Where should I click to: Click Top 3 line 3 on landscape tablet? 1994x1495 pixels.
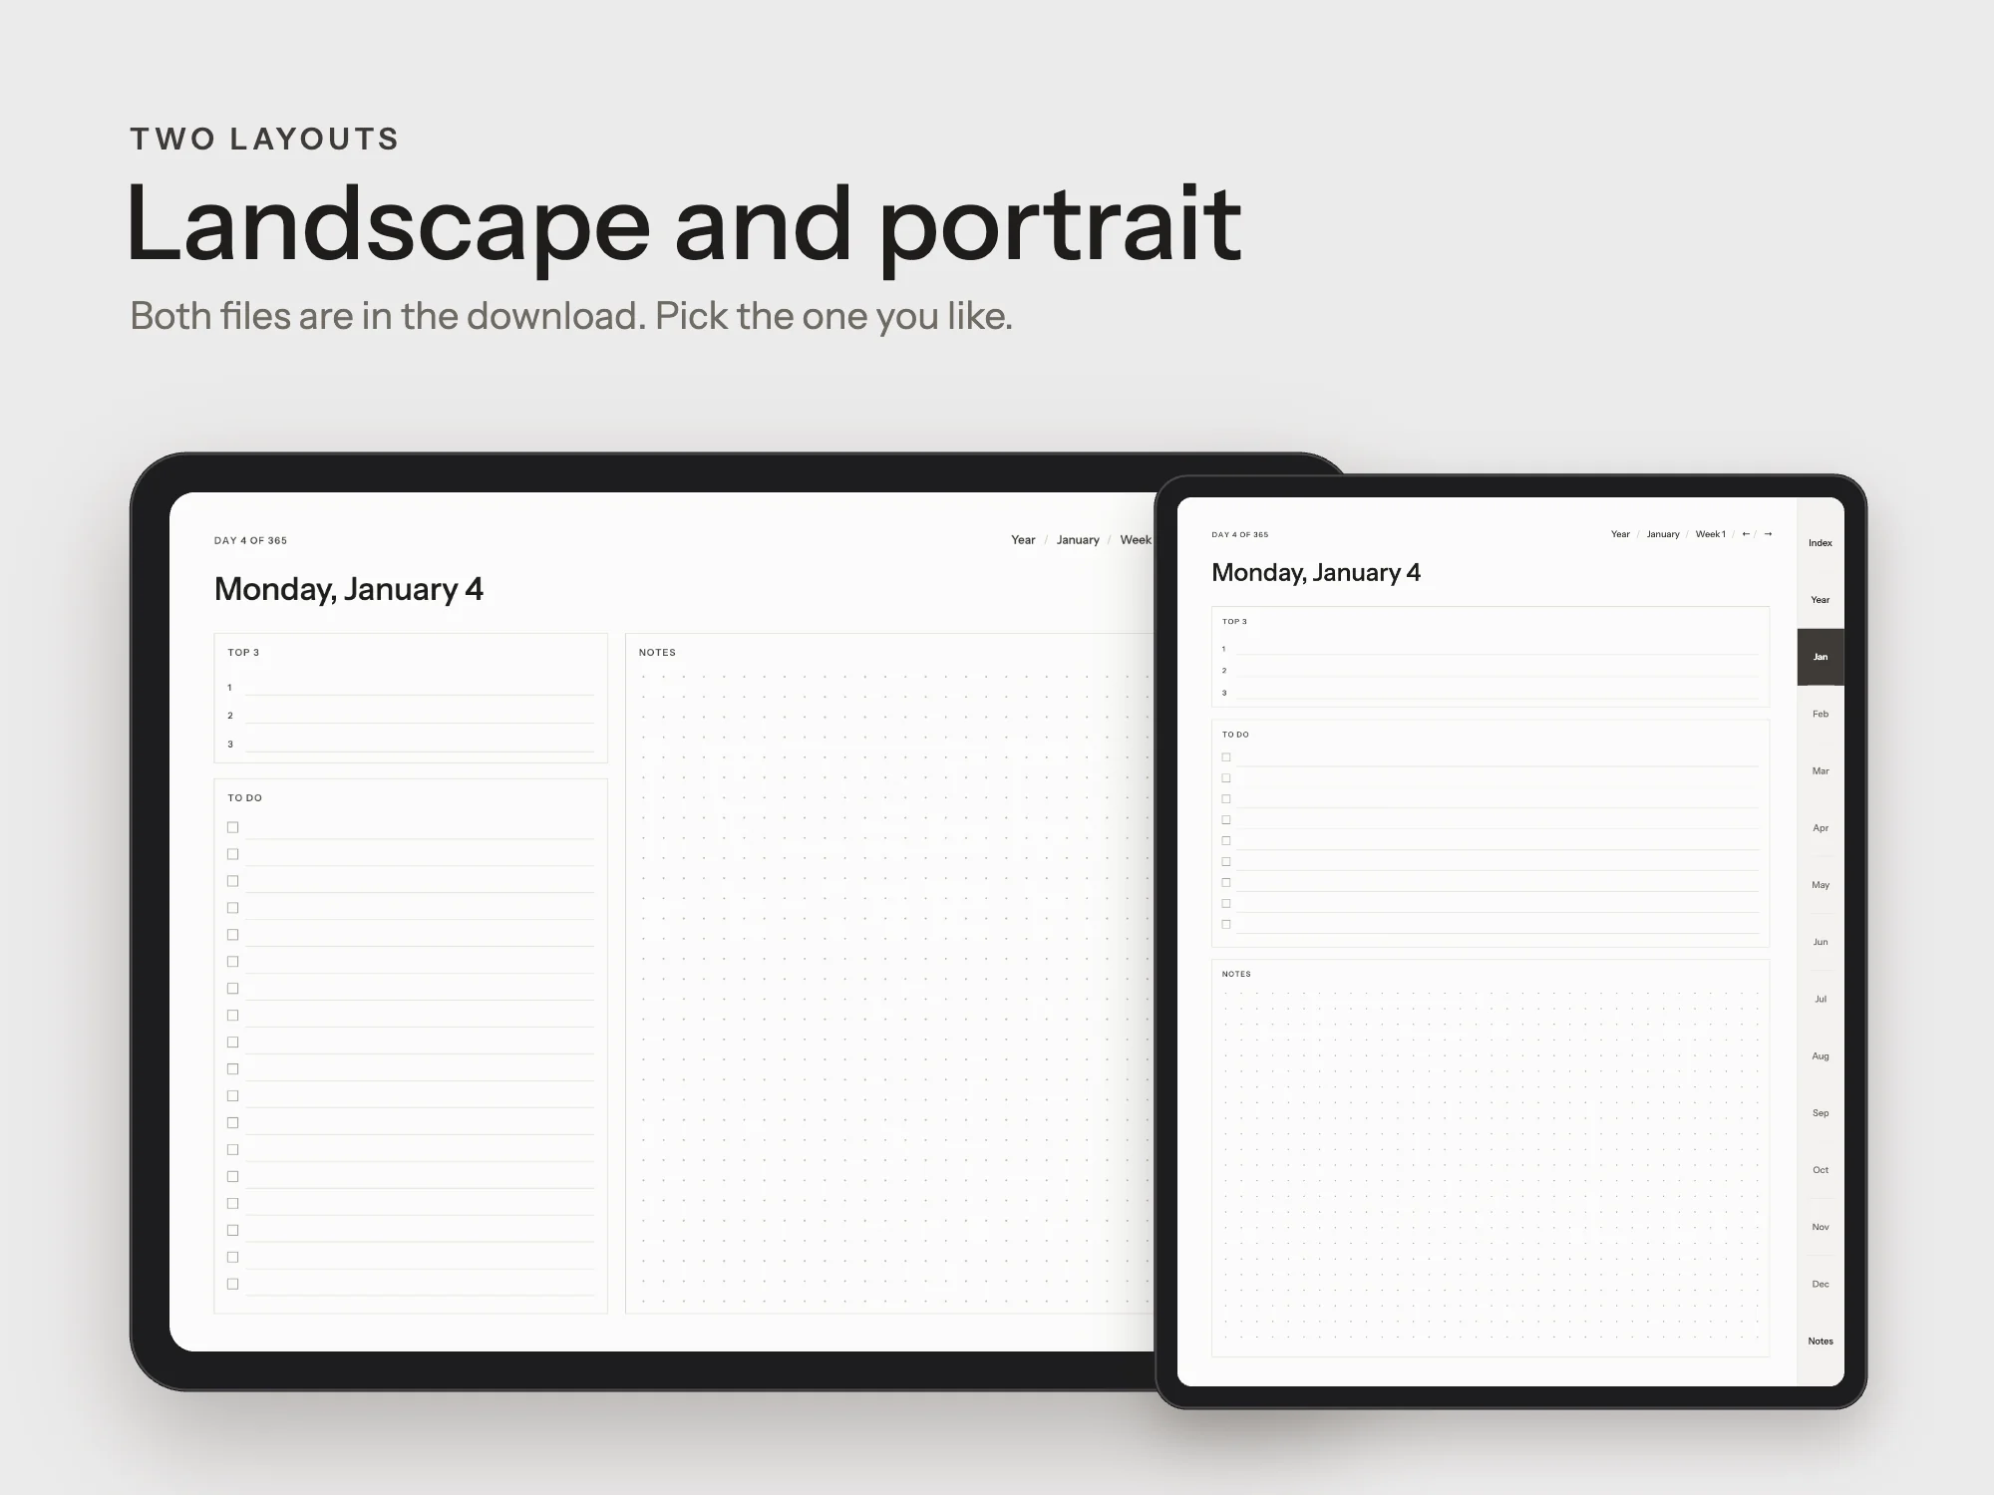point(419,744)
